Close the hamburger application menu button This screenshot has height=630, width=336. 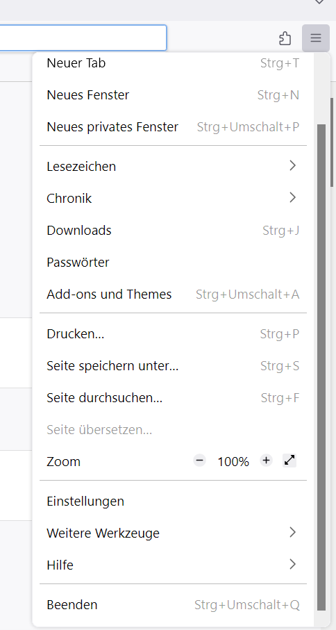pos(316,38)
